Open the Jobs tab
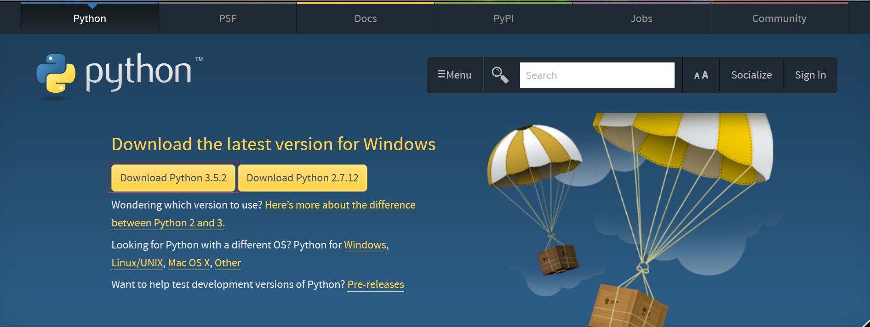Viewport: 870px width, 327px height. coord(641,18)
